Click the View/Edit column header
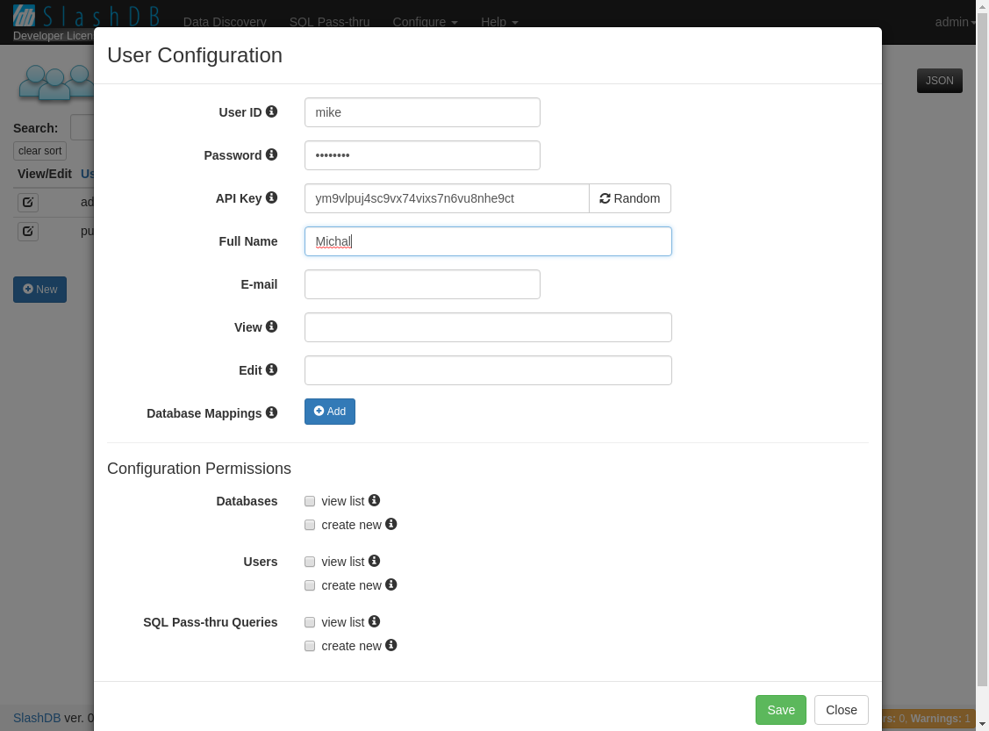The image size is (989, 731). tap(45, 174)
